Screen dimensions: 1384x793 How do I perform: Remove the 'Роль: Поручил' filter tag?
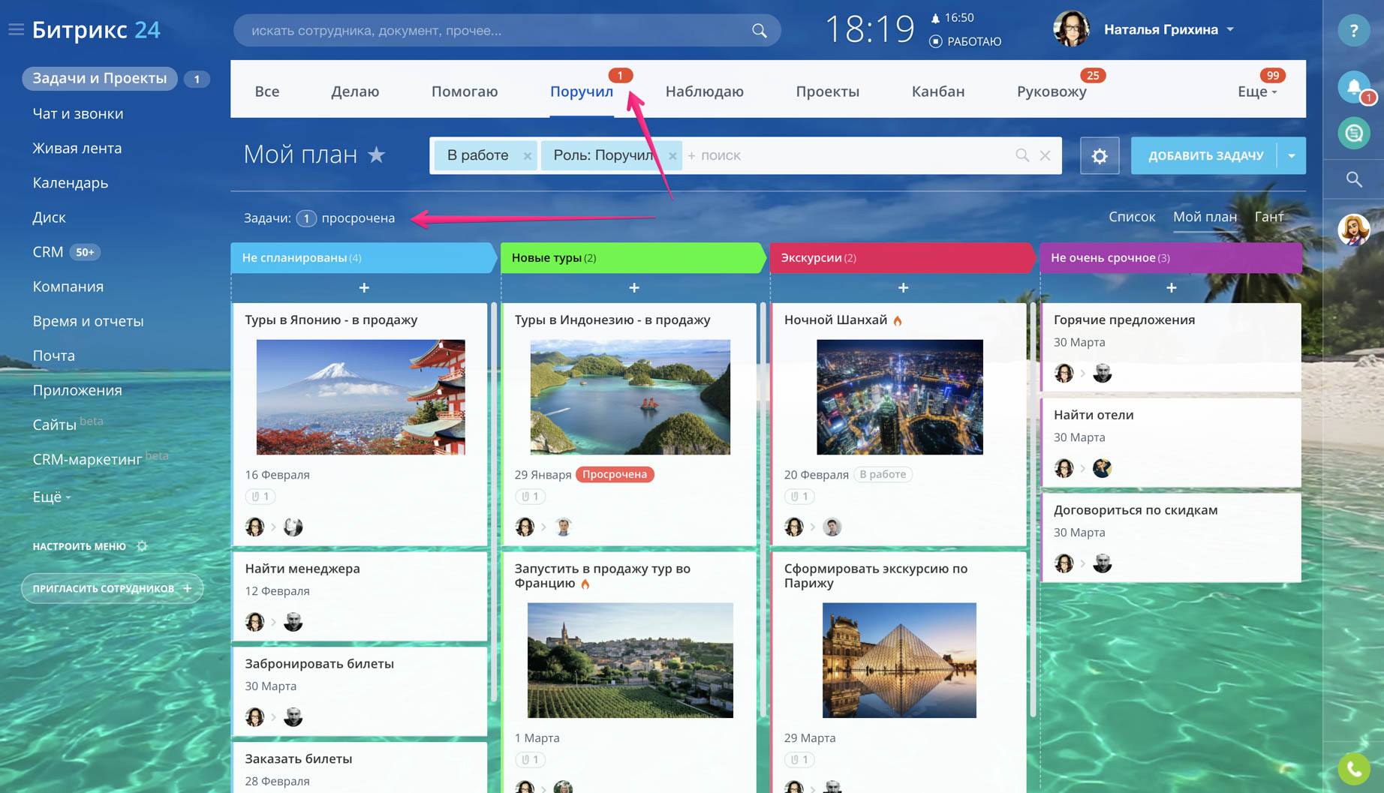(672, 156)
